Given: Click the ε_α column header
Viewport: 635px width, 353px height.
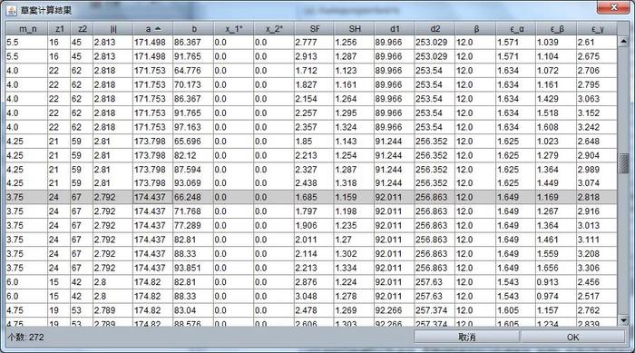Looking at the screenshot, I should pos(516,29).
